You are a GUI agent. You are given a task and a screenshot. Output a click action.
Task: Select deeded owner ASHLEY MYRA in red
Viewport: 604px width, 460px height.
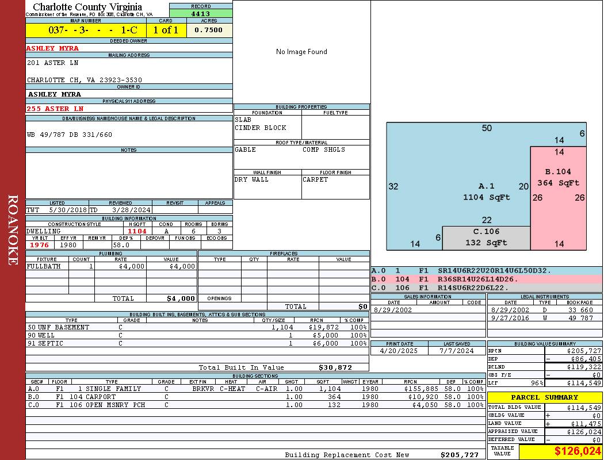(x=53, y=48)
